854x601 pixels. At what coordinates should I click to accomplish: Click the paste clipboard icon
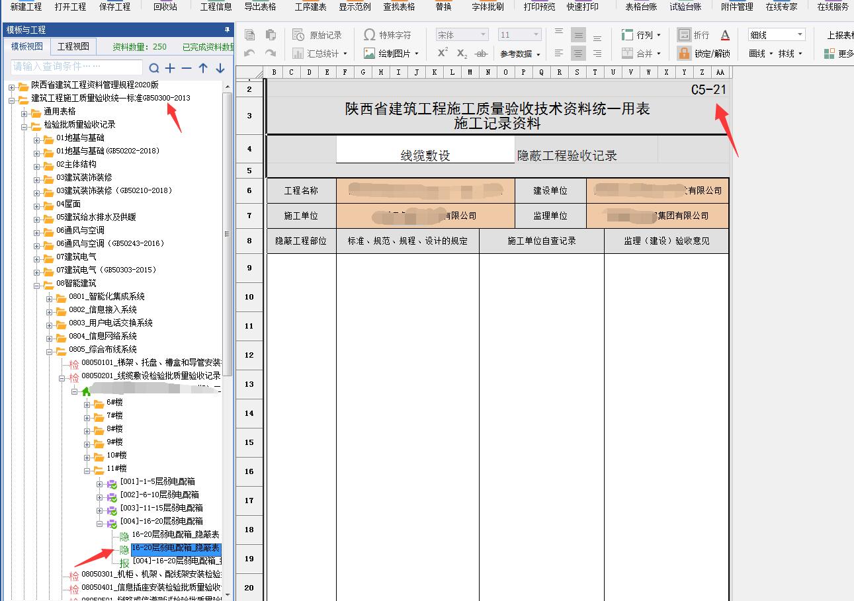point(271,35)
